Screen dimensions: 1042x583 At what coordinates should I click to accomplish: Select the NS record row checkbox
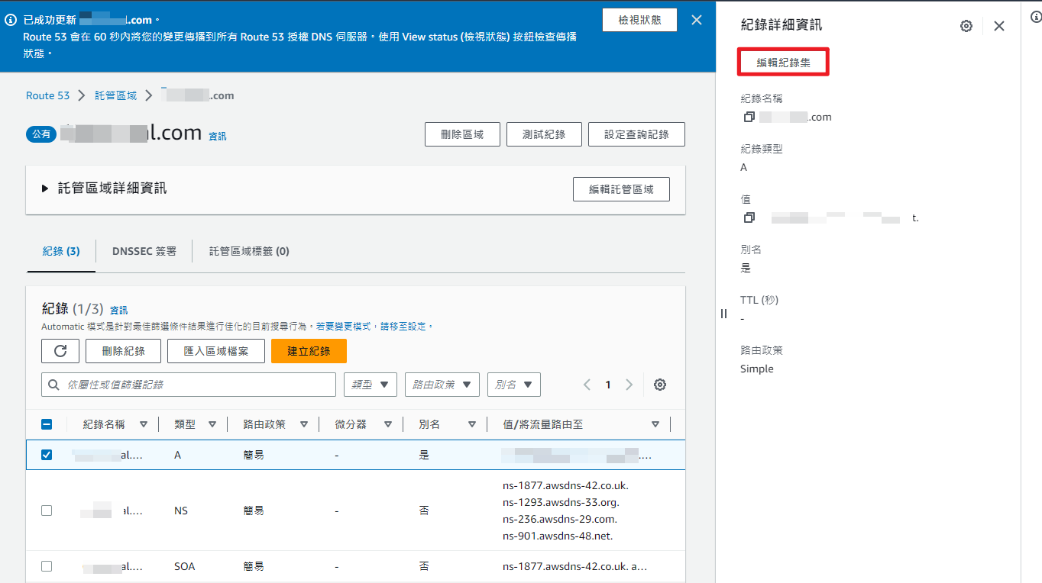[47, 511]
